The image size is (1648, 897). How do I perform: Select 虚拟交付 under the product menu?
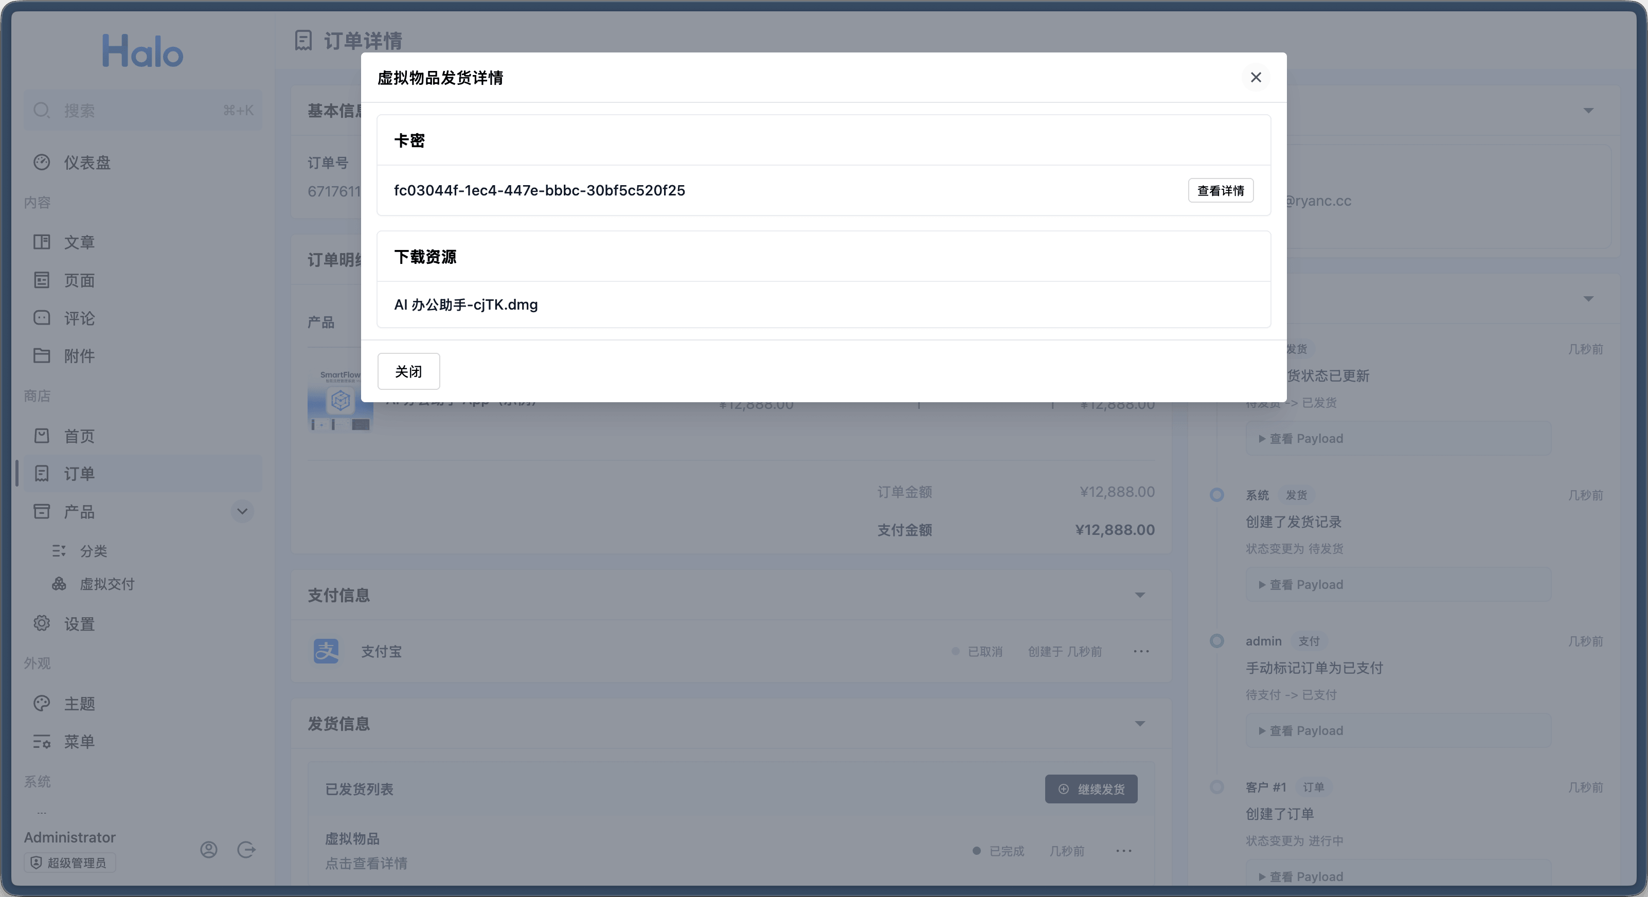(106, 584)
